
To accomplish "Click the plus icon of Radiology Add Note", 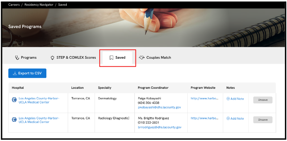I will click(x=228, y=119).
